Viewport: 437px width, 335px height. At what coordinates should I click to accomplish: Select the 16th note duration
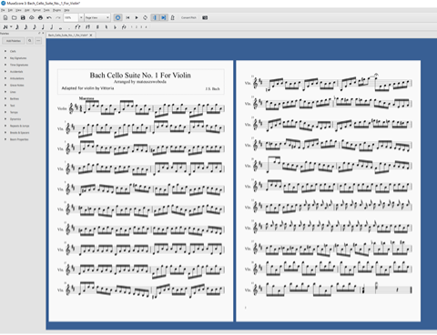coord(26,27)
